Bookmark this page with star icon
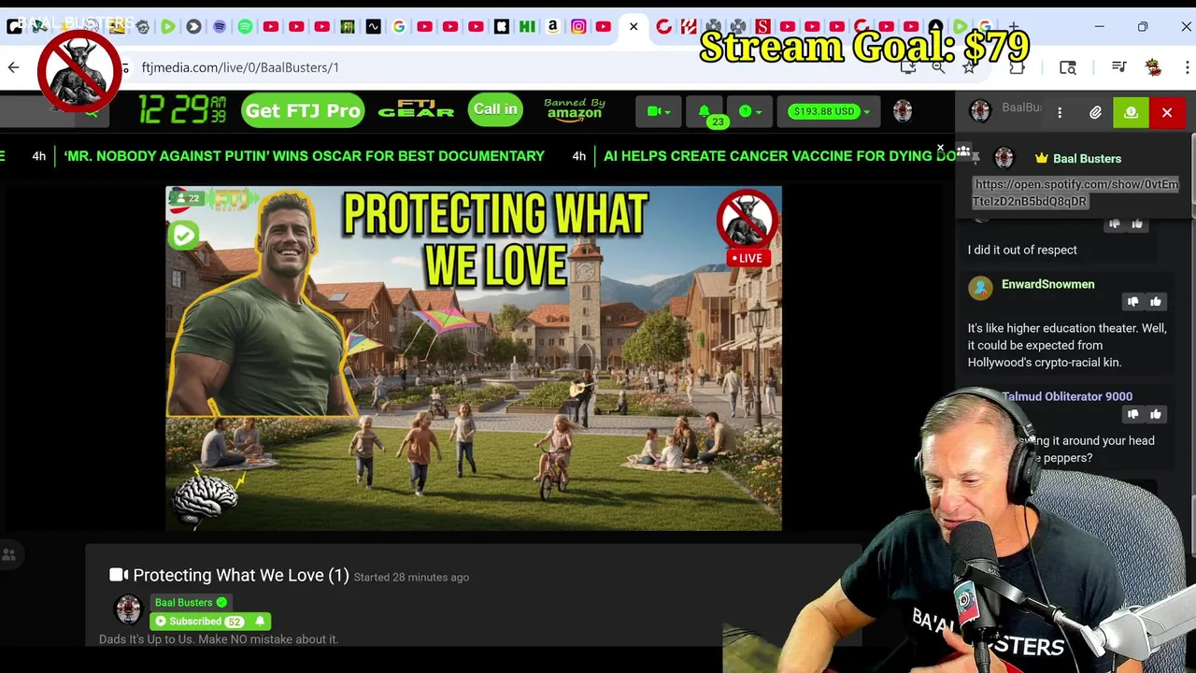Screen dimensions: 1196x673 tap(969, 67)
